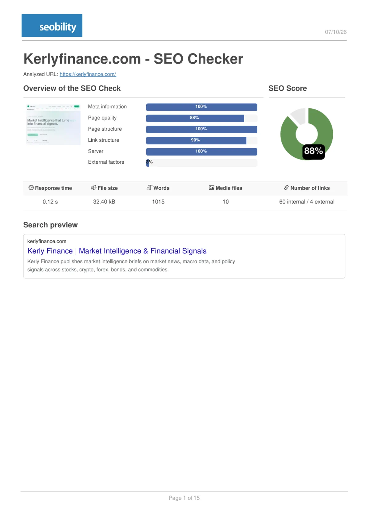Click the search preview description text
Screen dimensions: 369x521
pos(131,265)
